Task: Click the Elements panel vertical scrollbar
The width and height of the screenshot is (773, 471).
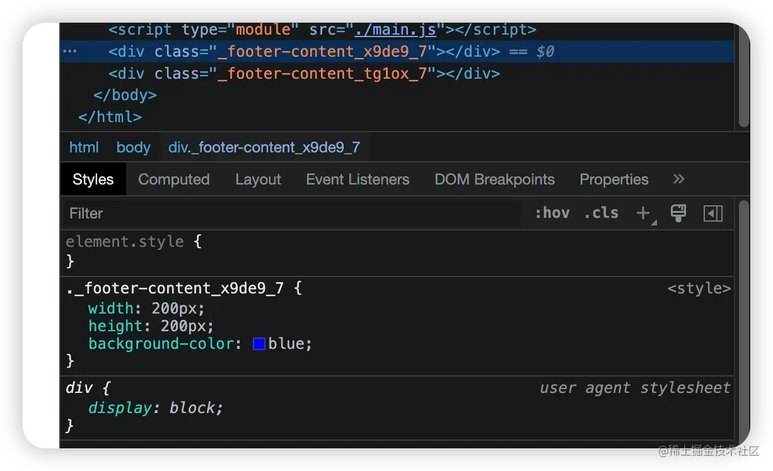Action: [744, 76]
